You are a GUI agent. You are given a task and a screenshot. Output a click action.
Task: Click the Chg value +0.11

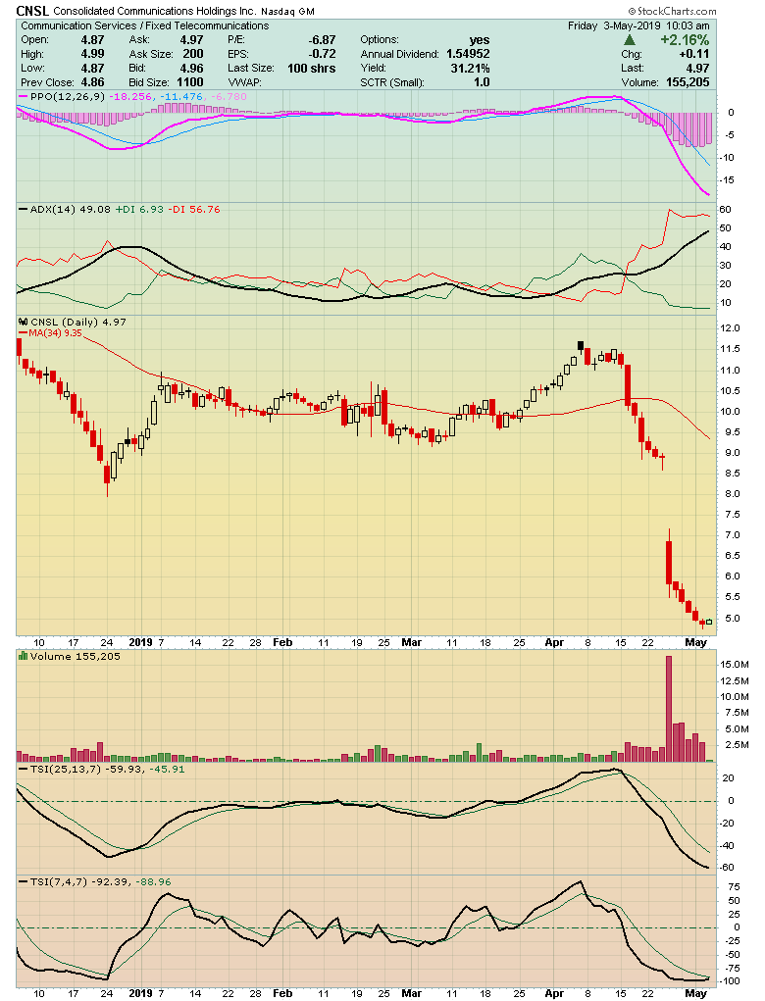pyautogui.click(x=694, y=54)
